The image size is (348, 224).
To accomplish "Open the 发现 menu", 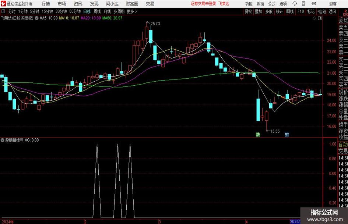I will pyautogui.click(x=94, y=4).
